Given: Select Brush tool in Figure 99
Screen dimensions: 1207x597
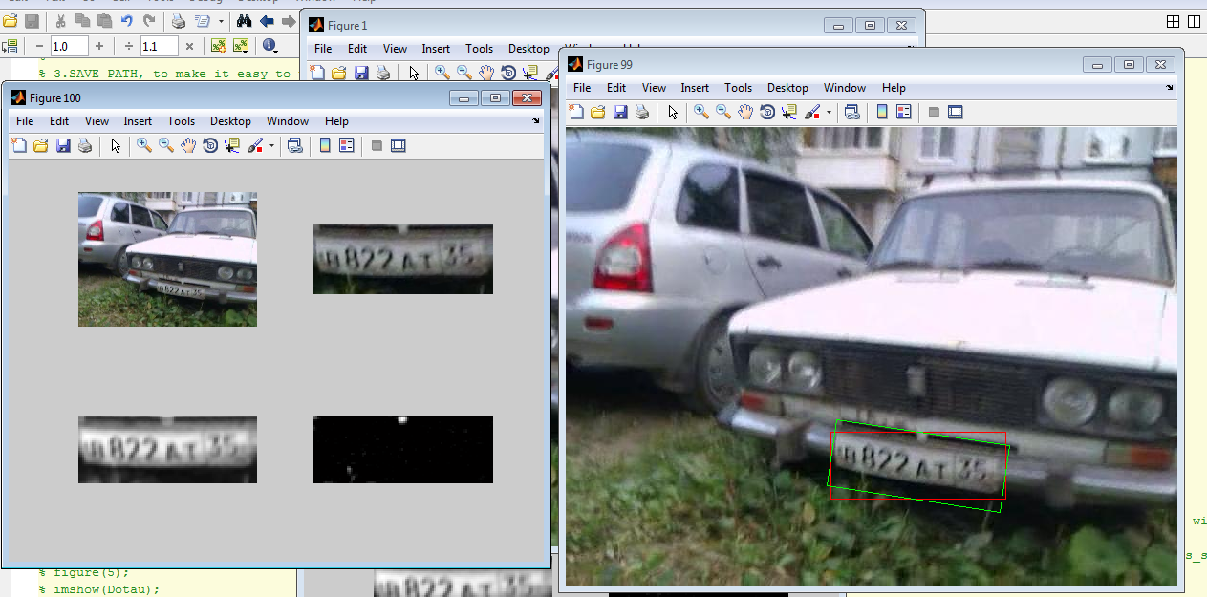Looking at the screenshot, I should click(812, 112).
